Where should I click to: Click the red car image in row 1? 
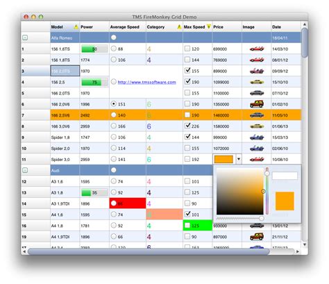pyautogui.click(x=257, y=49)
